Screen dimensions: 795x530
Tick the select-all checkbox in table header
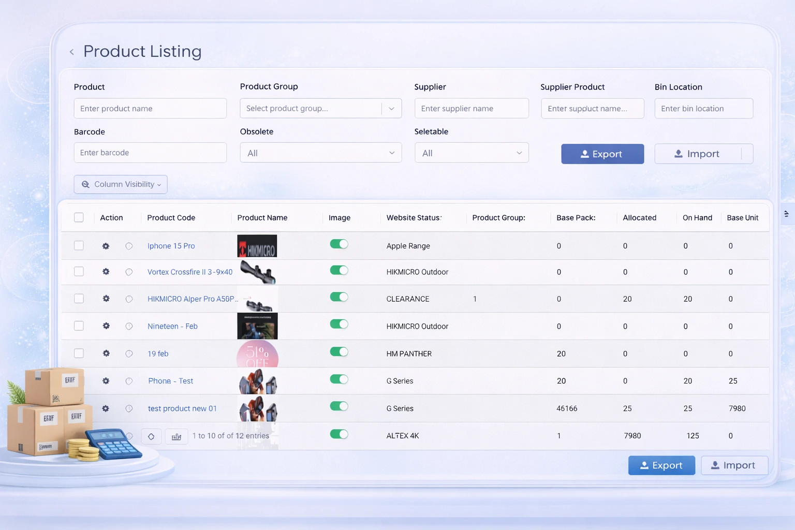click(x=79, y=217)
